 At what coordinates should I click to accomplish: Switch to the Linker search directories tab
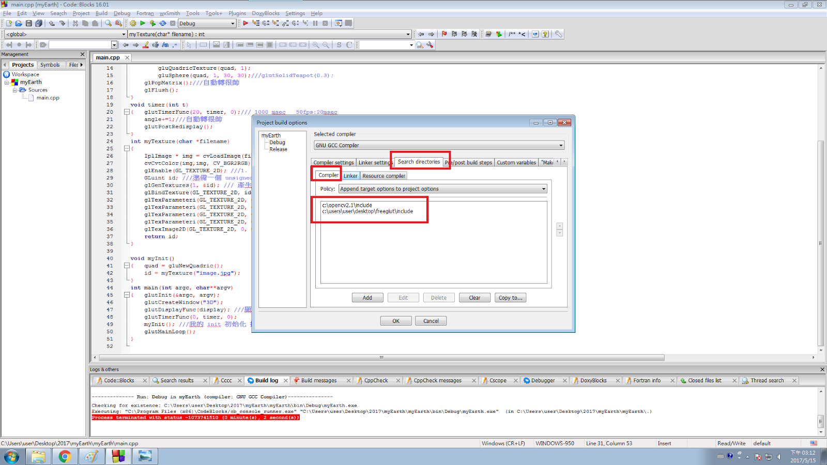pyautogui.click(x=350, y=176)
